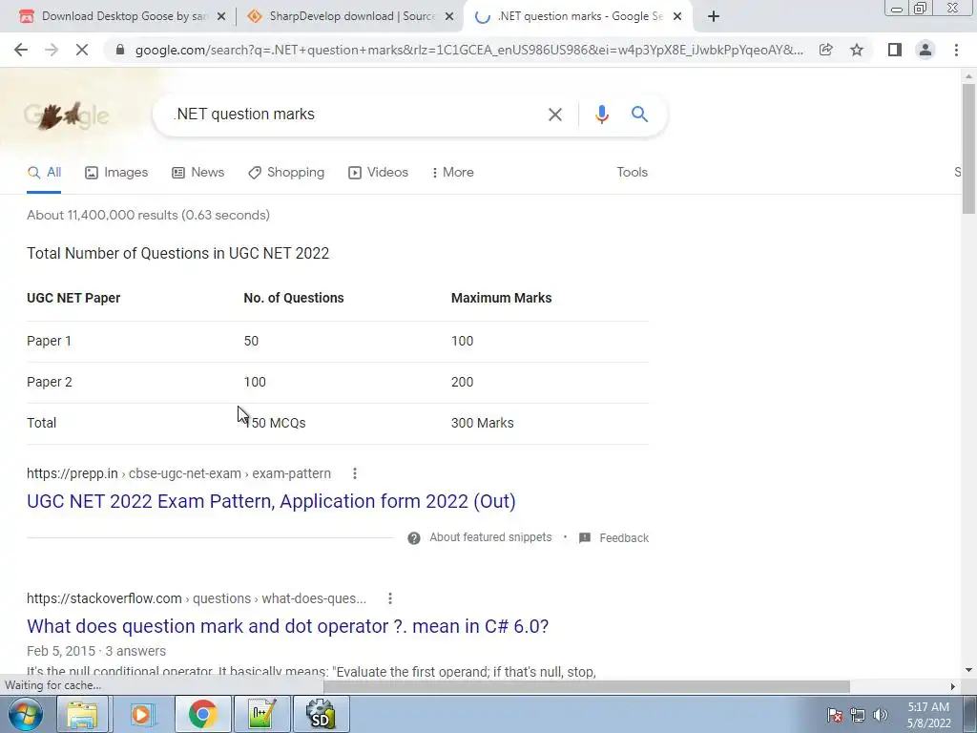
Task: Open the volume speaker tray icon
Action: (x=880, y=715)
